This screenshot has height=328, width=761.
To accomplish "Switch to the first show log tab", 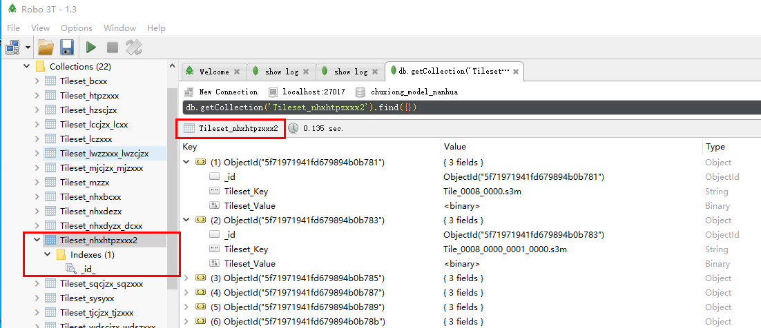I will pos(282,72).
